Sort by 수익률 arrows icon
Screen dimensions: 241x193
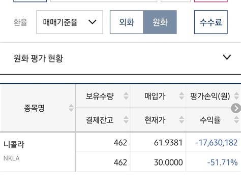(x=236, y=120)
